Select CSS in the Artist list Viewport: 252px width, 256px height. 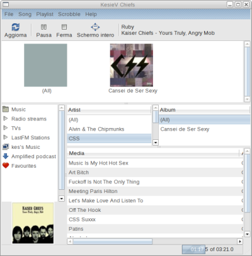click(109, 139)
